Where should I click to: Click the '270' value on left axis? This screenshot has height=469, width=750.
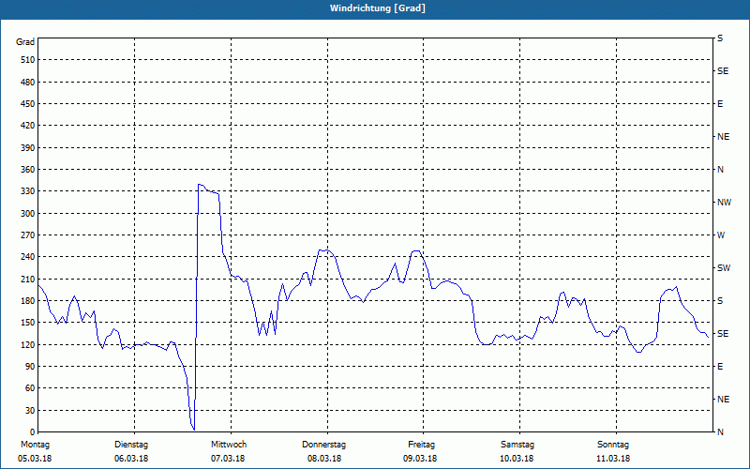point(29,235)
